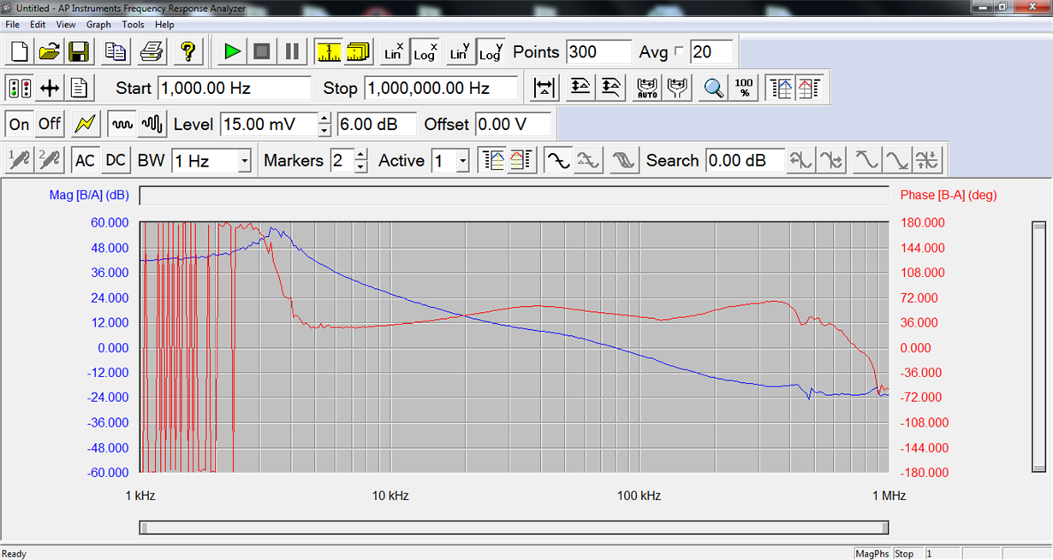The image size is (1053, 560).
Task: Toggle the blue trace graph table icon
Action: point(781,87)
